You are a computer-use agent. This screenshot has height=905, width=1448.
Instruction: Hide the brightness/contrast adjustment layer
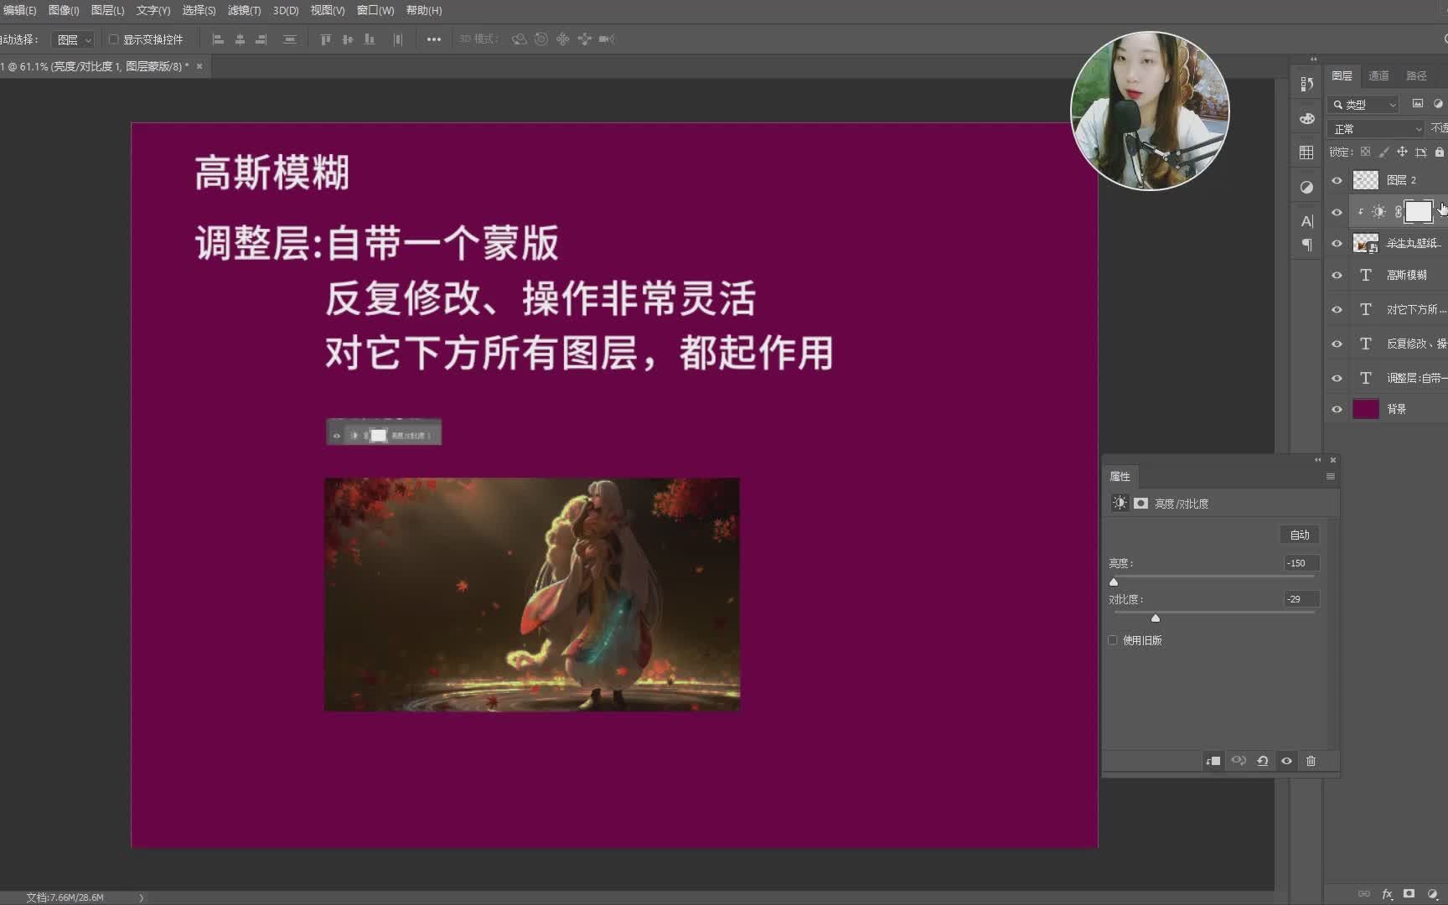click(x=1337, y=212)
